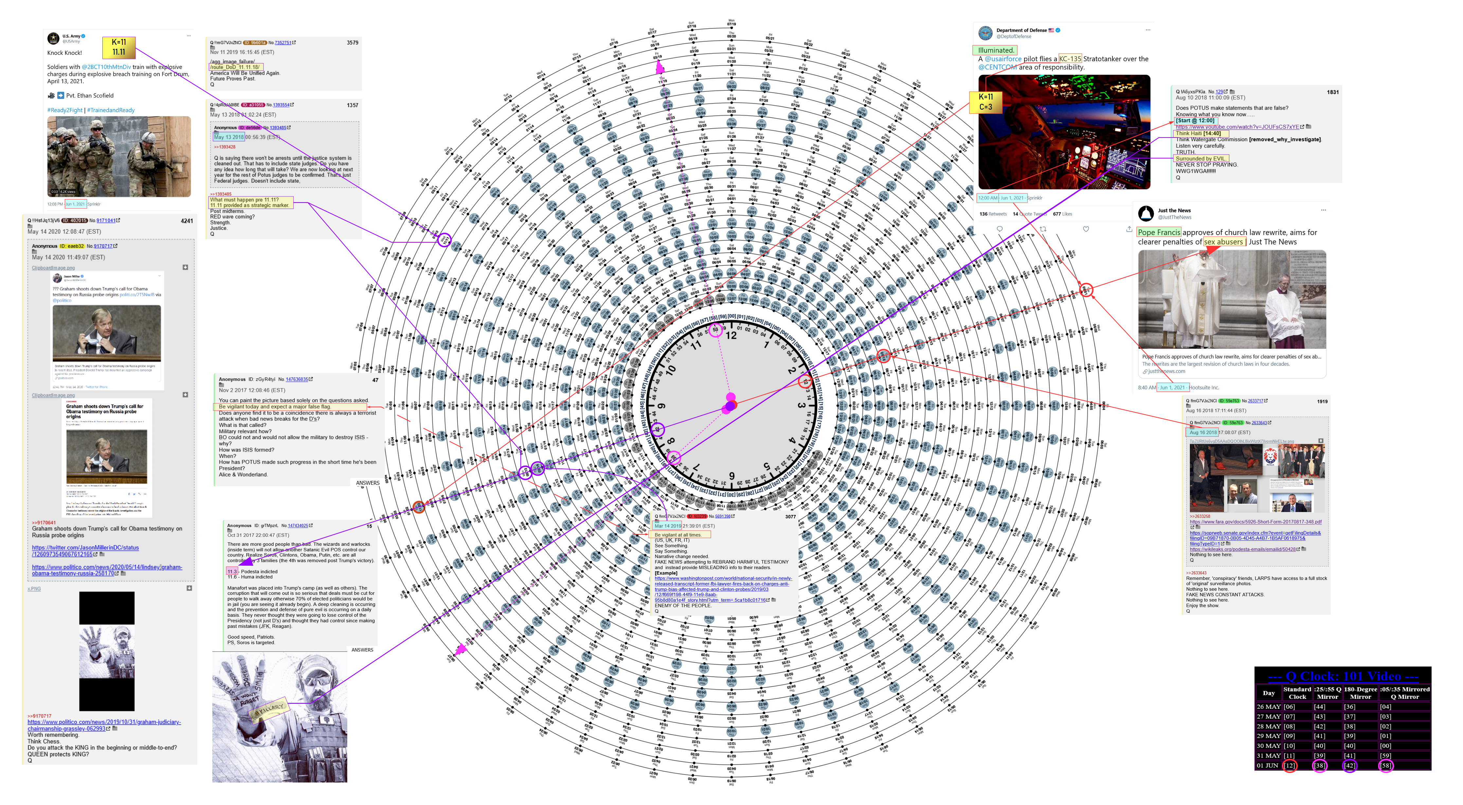Play U.S. Army breach training video thumbnail

point(119,156)
